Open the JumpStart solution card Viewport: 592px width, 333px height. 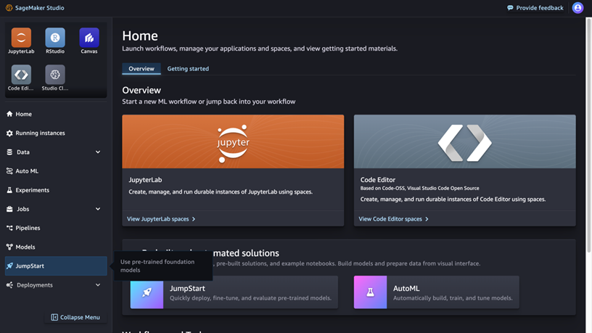tap(234, 292)
